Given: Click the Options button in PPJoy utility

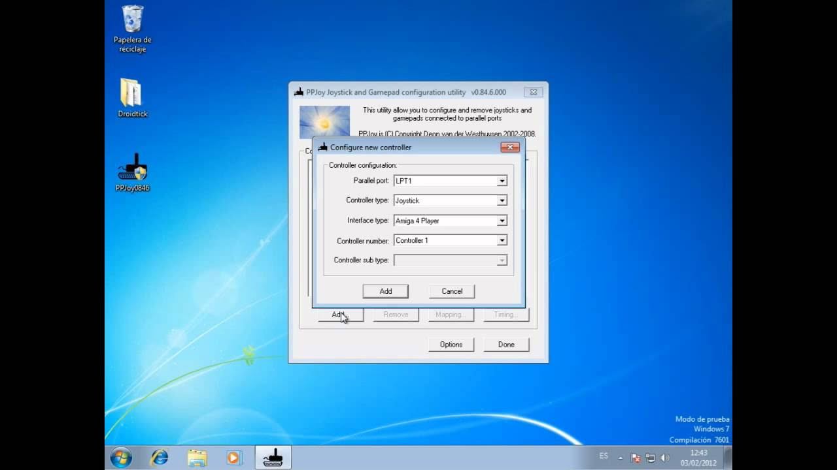Looking at the screenshot, I should pyautogui.click(x=451, y=345).
